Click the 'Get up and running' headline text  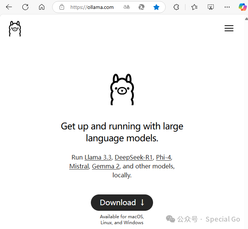(122, 132)
